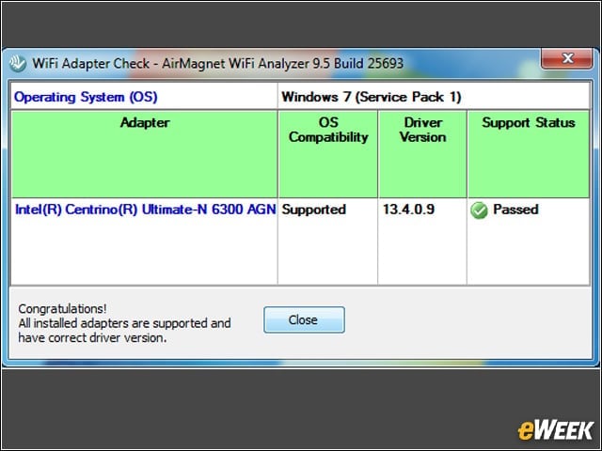The height and width of the screenshot is (451, 602).
Task: Click the Windows 7 (Service Pack 1) value
Action: (x=372, y=97)
